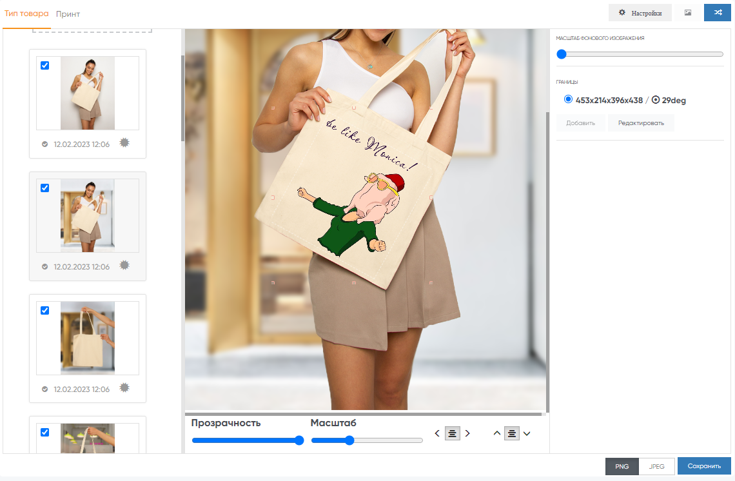Click the gear icon of the third mockup
Screen dimensions: 735x481
[x=124, y=388]
